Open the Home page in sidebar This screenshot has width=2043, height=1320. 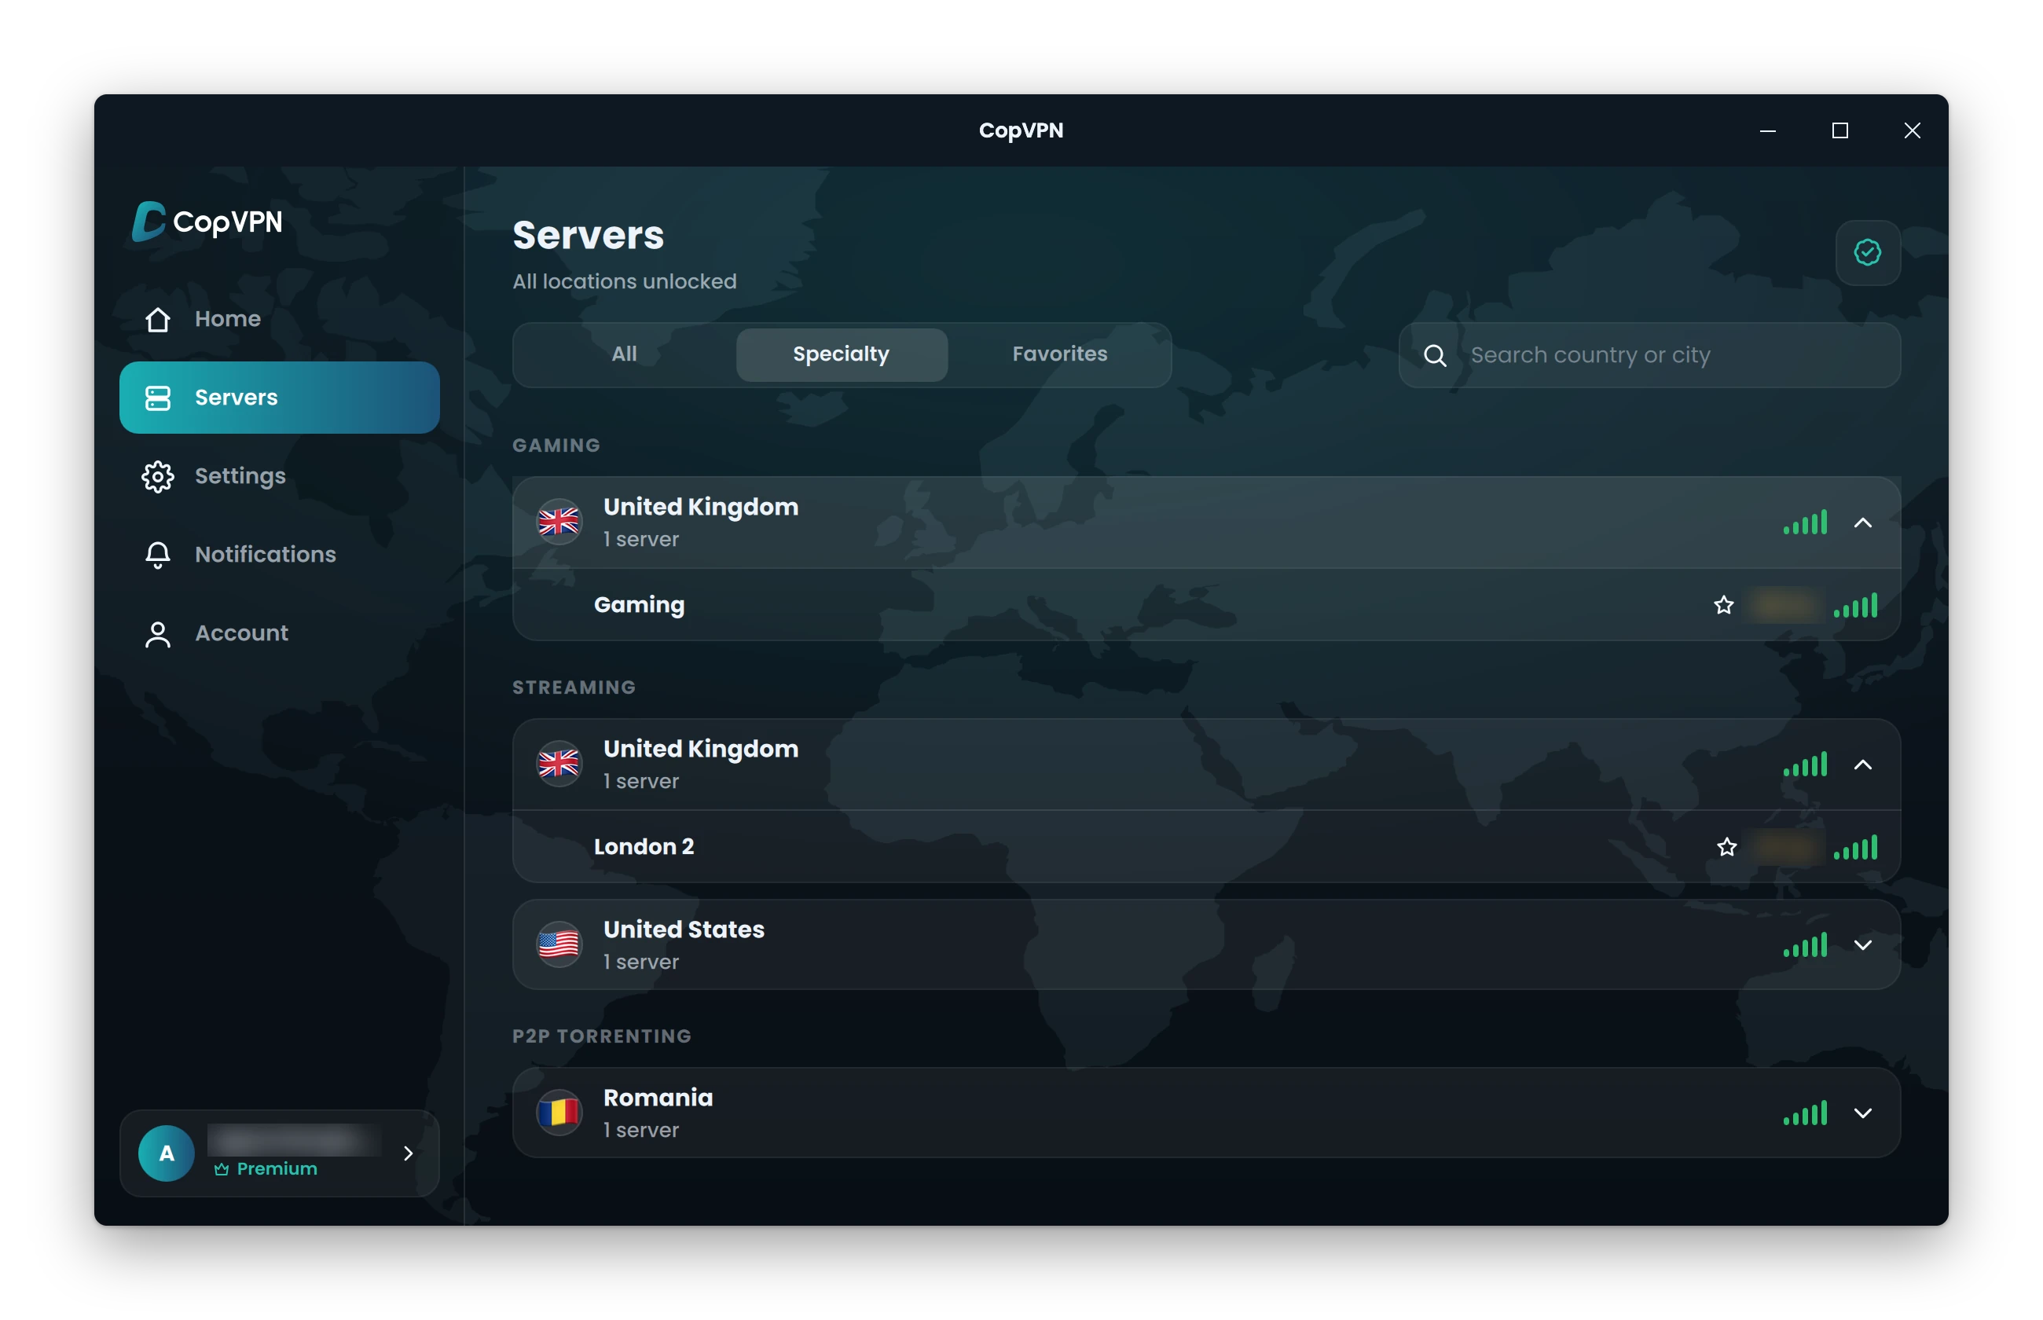(x=278, y=319)
